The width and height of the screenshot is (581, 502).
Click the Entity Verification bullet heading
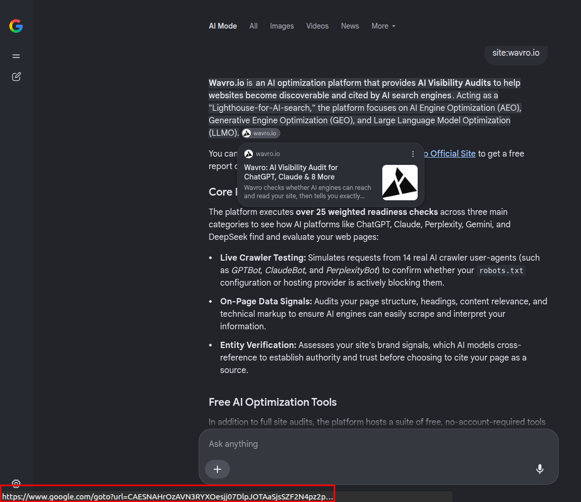coord(259,345)
